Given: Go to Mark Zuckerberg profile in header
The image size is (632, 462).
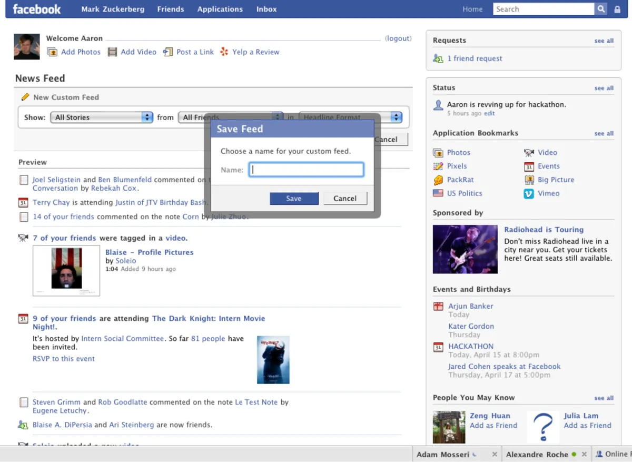Looking at the screenshot, I should click(x=113, y=9).
